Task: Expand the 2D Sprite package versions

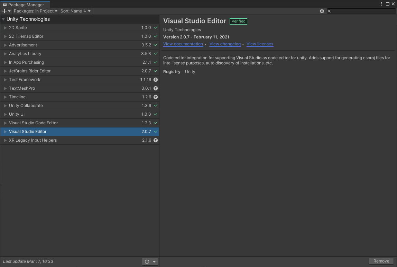Action: tap(5, 28)
